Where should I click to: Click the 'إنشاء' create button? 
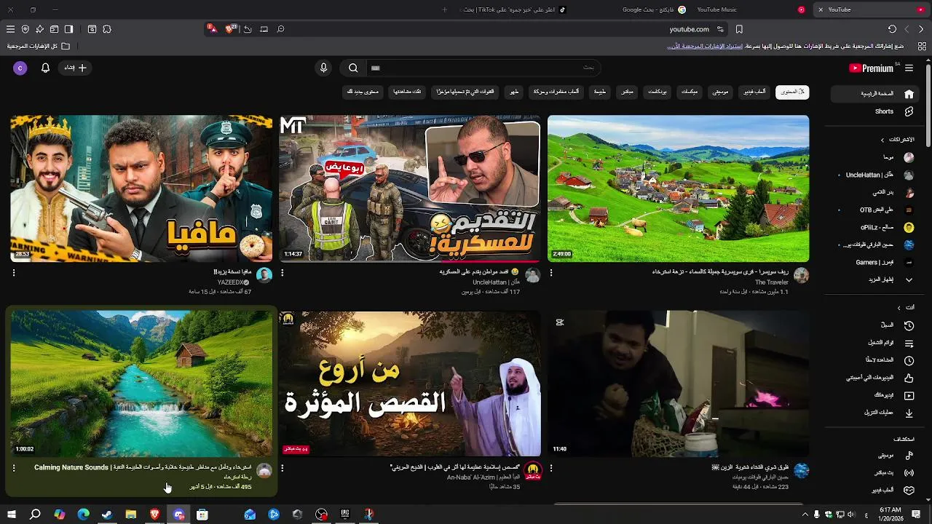[75, 68]
